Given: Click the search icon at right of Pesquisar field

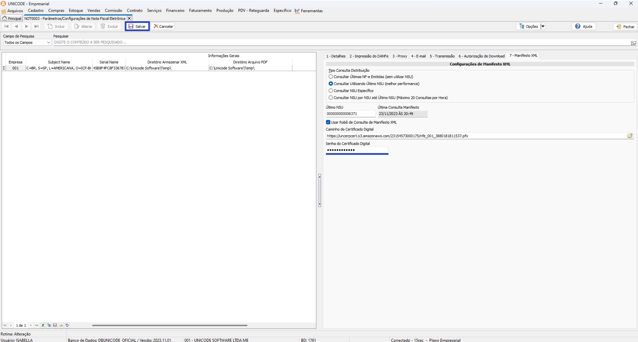Looking at the screenshot, I should pos(633,43).
